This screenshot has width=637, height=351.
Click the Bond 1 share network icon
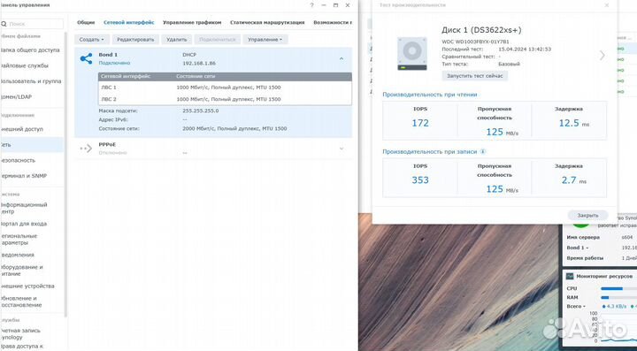[86, 59]
